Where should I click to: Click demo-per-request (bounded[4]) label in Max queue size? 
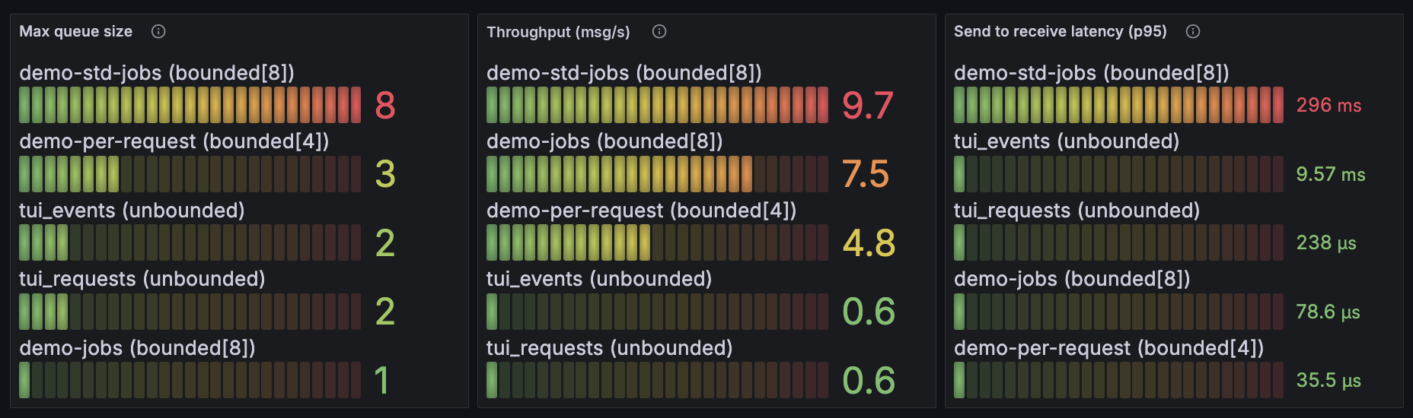(x=174, y=141)
